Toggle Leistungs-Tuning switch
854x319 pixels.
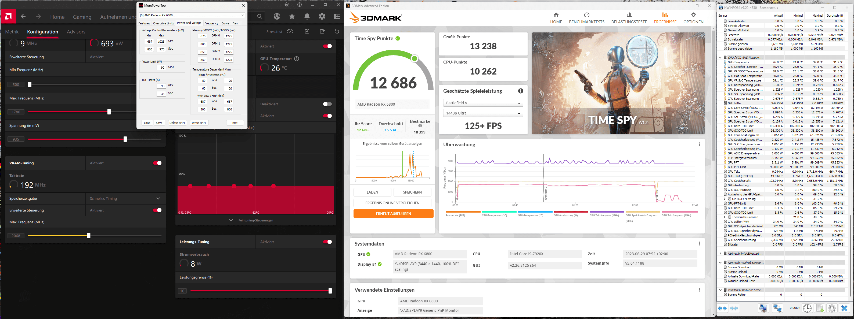tap(327, 242)
